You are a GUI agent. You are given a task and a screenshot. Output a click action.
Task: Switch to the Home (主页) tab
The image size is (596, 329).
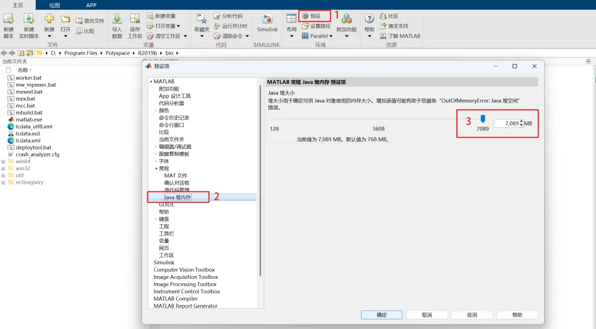(18, 5)
